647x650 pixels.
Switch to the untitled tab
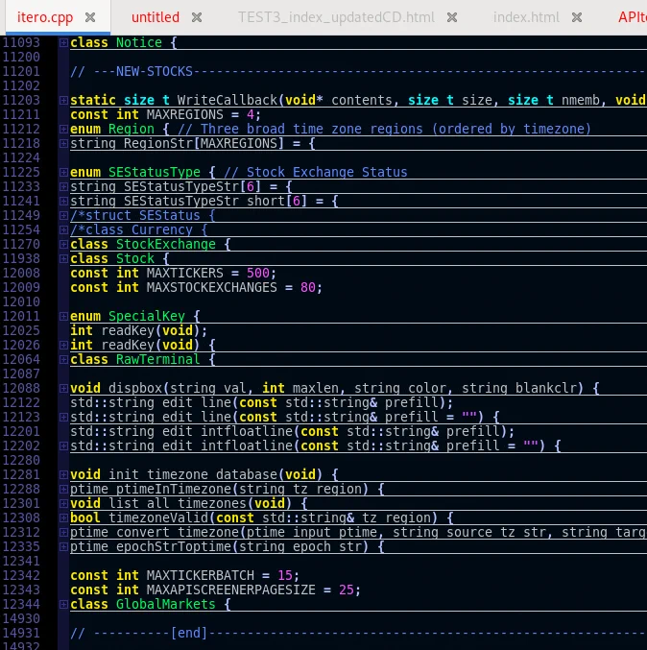[156, 17]
